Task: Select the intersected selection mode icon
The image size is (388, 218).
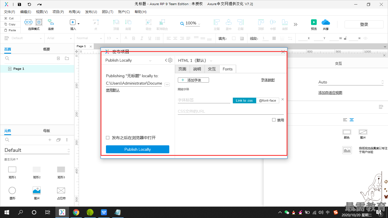Action: pos(28,22)
